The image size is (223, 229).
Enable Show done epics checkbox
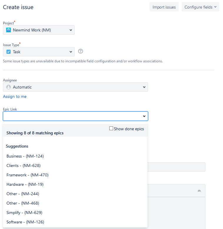point(111,128)
